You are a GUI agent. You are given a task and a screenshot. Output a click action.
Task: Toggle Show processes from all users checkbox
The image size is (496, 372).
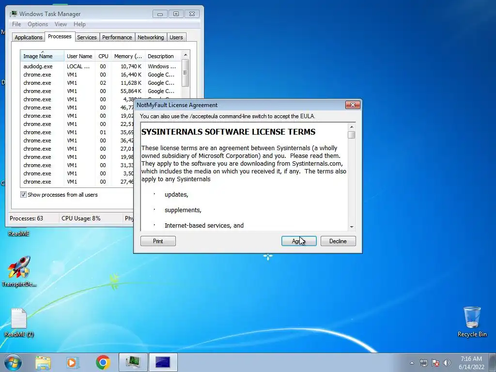[23, 195]
